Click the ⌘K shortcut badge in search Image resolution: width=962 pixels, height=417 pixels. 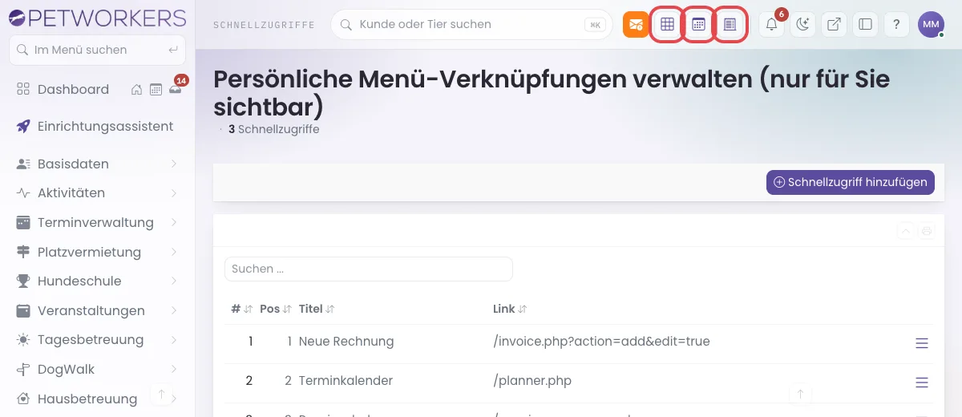596,24
